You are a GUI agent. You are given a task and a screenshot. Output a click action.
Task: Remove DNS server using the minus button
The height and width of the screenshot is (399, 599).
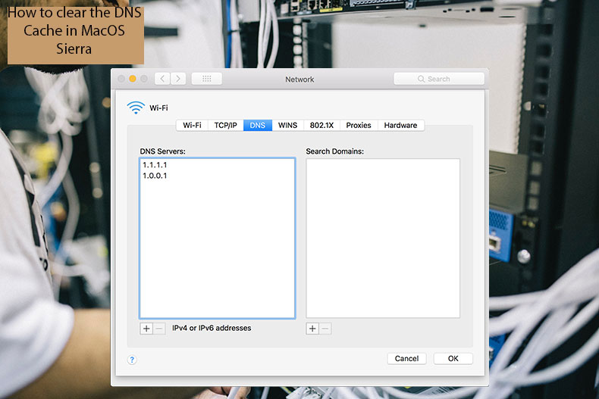[x=159, y=329]
